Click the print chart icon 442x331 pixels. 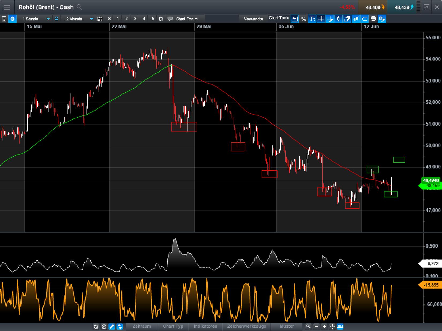pyautogui.click(x=373, y=19)
